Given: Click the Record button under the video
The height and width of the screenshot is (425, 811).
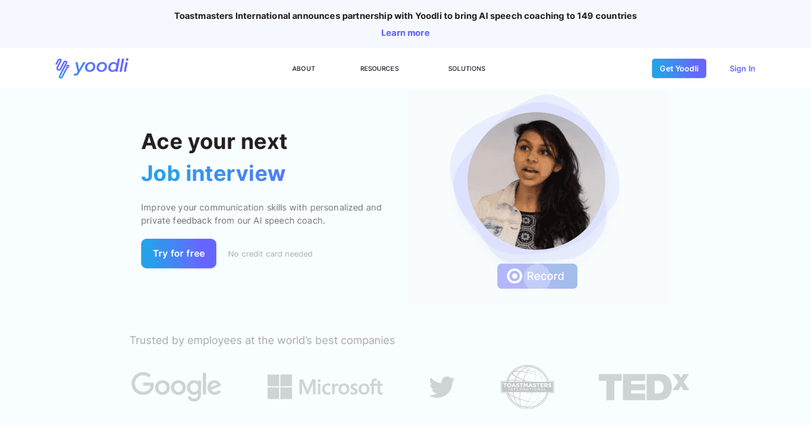Looking at the screenshot, I should tap(537, 276).
